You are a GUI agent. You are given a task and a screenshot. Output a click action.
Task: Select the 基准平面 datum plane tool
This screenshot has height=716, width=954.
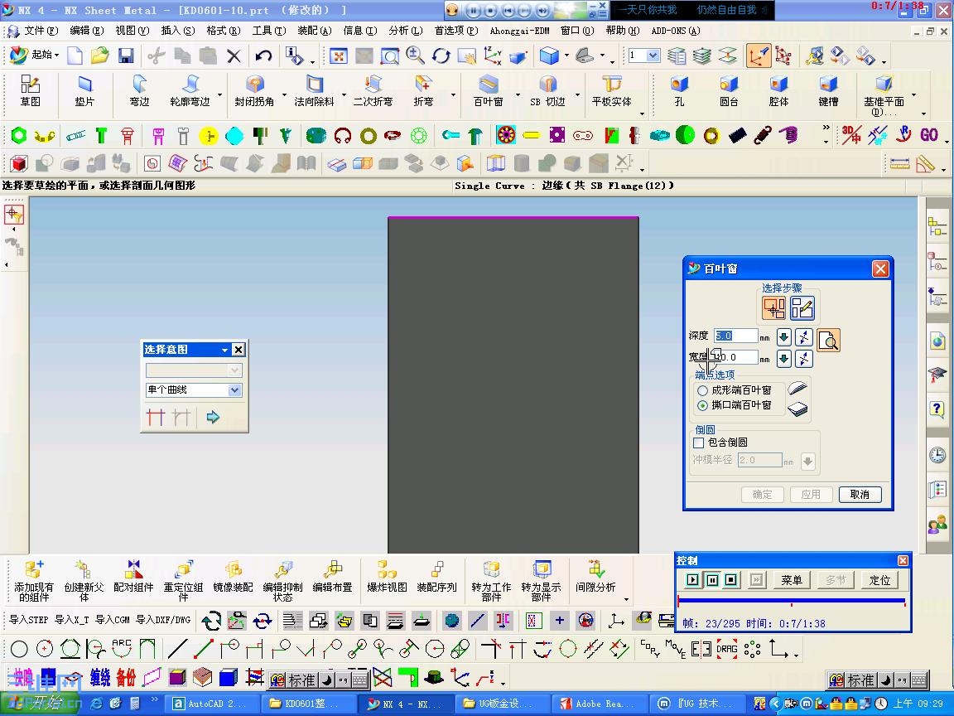click(x=884, y=94)
